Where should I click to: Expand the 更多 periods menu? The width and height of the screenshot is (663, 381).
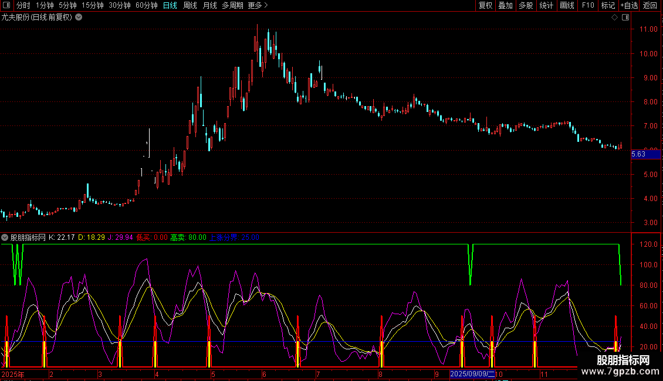258,6
